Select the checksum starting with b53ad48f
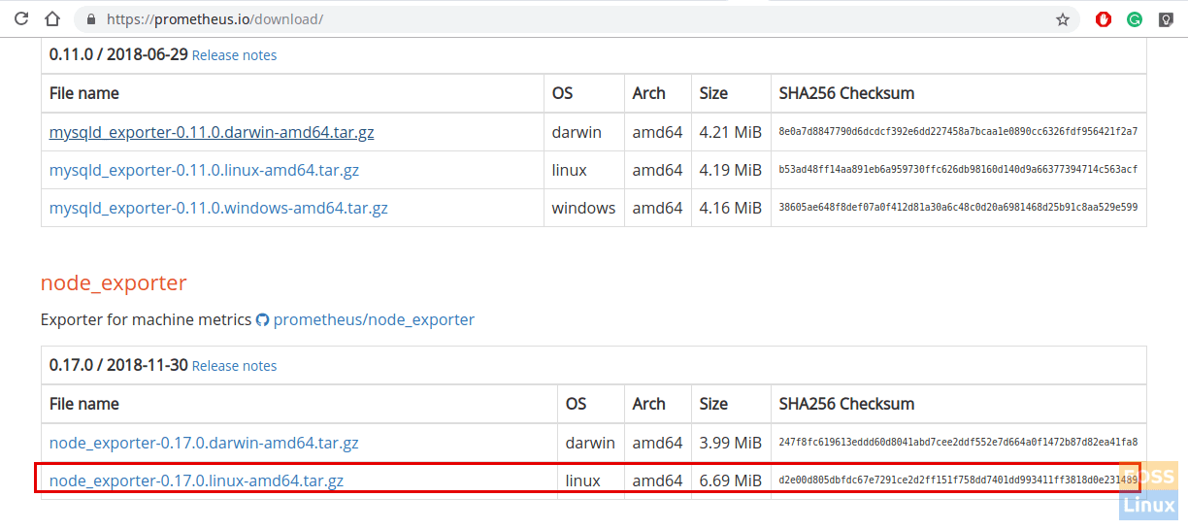Screen dimensions: 1188x530 (958, 170)
